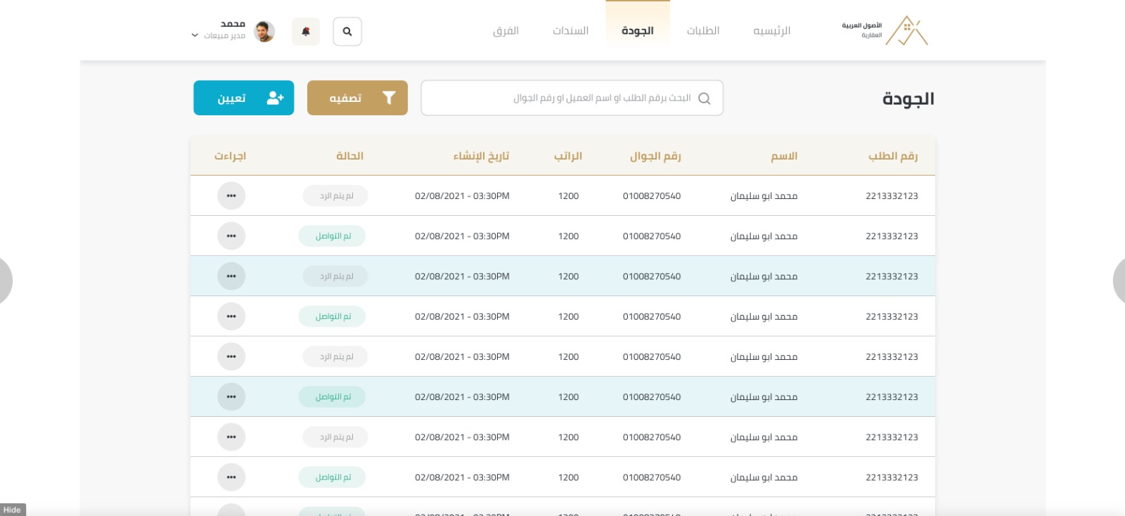The image size is (1125, 516).
Task: Click the الجودة page title
Action: tap(908, 99)
